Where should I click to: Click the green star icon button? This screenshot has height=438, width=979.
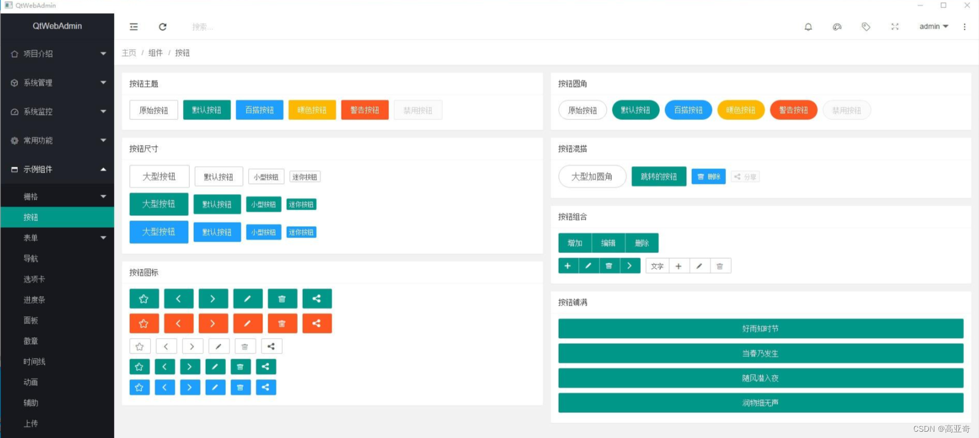pyautogui.click(x=144, y=299)
